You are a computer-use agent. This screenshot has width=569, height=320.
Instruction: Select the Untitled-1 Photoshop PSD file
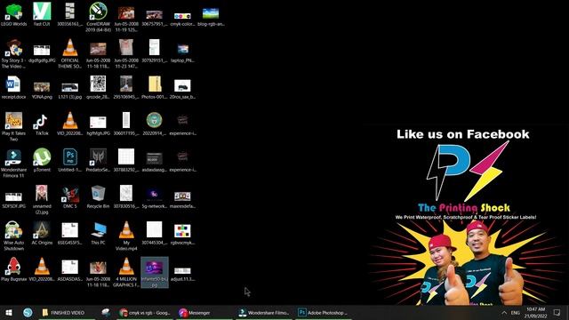69,160
